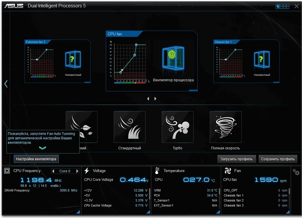Image resolution: width=302 pixels, height=218 pixels.
Task: Select the Турбо fan mode icon
Action: [178, 127]
